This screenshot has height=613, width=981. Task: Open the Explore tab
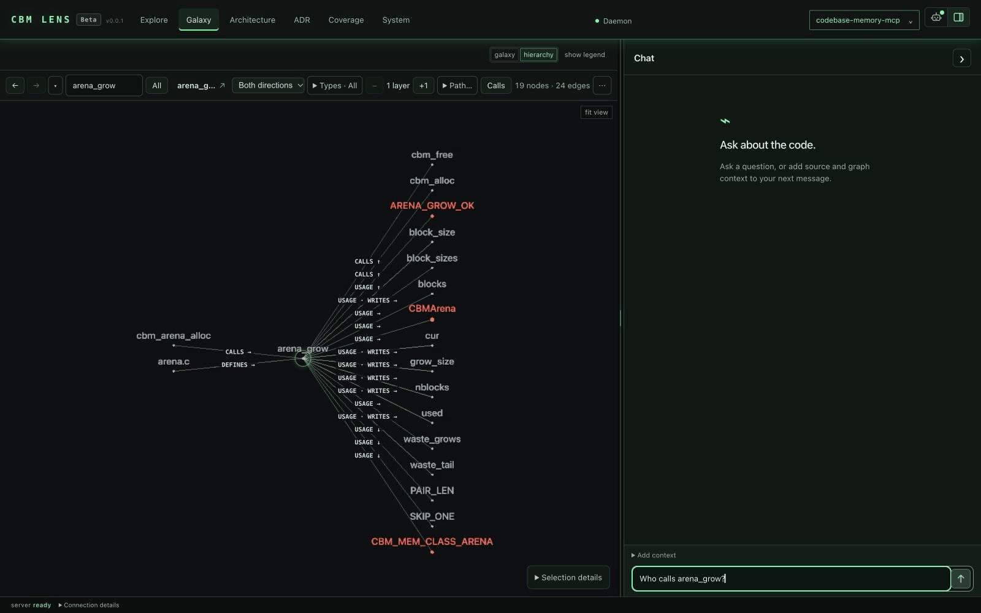(x=154, y=20)
